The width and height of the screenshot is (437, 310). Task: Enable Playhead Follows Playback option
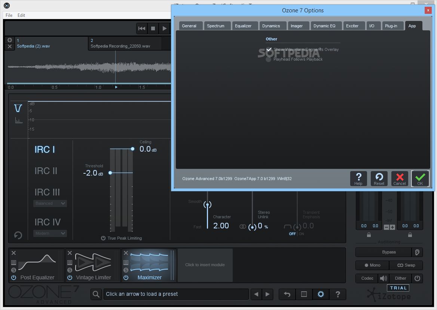tap(268, 60)
